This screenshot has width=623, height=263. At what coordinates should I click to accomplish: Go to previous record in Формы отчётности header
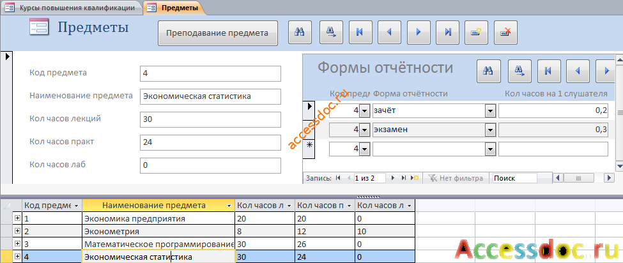(578, 71)
